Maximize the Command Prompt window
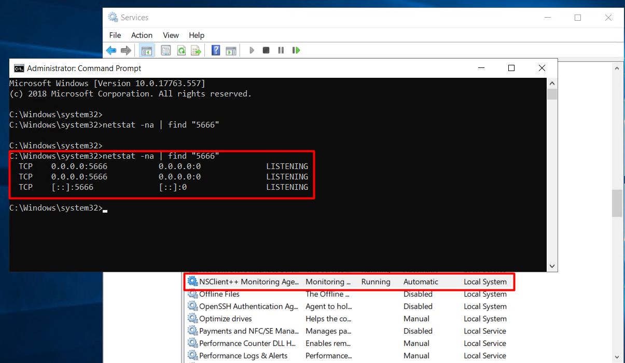Image resolution: width=625 pixels, height=363 pixels. click(x=511, y=68)
